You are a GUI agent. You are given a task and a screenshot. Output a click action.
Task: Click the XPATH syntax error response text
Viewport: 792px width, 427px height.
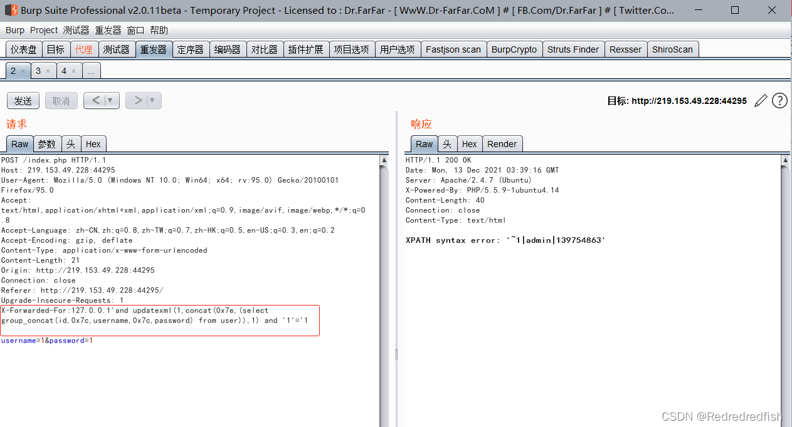(505, 240)
